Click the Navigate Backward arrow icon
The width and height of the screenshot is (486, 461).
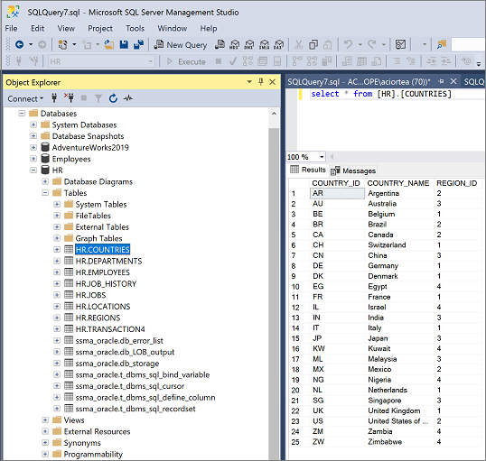click(x=20, y=45)
